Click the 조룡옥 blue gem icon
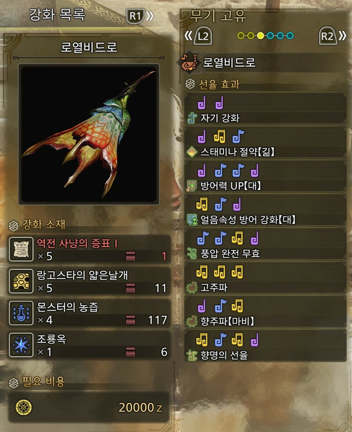This screenshot has height=432, width=352. [x=21, y=345]
